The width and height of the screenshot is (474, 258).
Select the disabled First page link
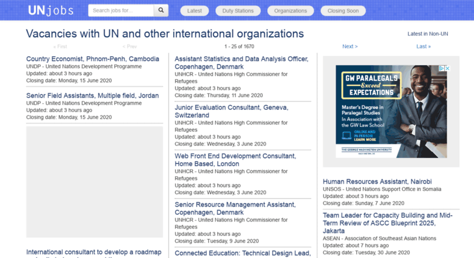[x=60, y=46]
